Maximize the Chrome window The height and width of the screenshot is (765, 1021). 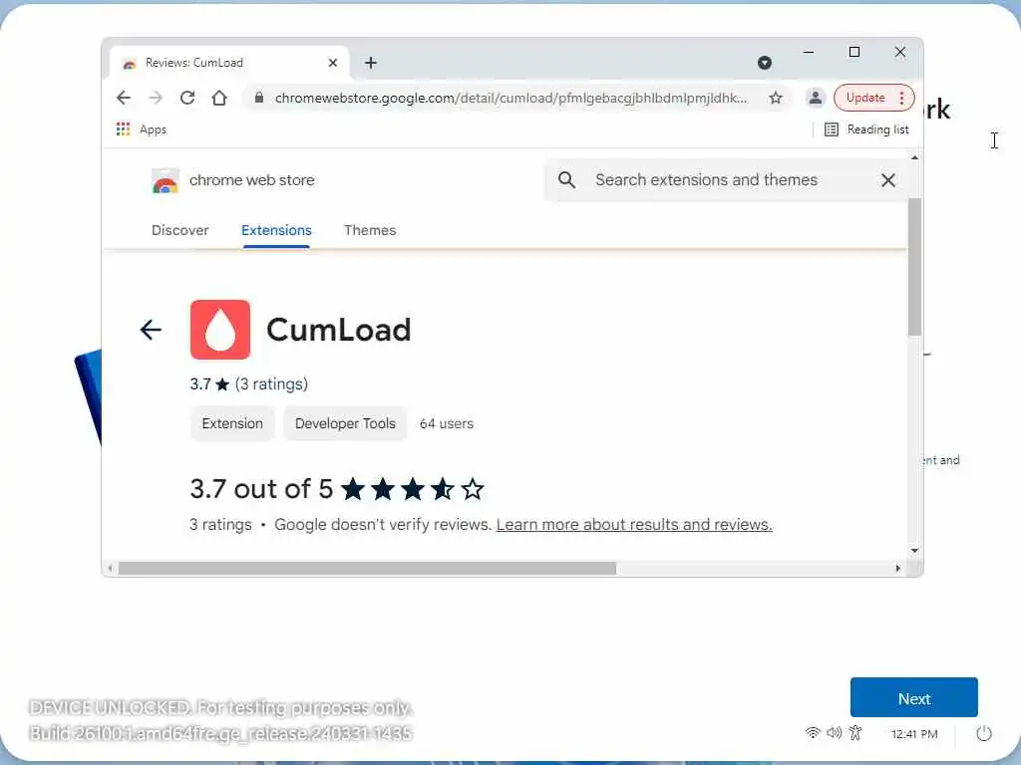[854, 52]
